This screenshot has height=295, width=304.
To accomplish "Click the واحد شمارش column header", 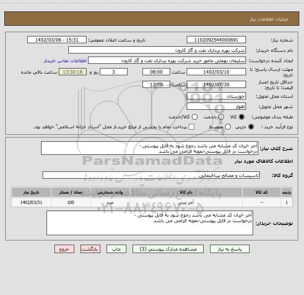I will click(110, 192).
